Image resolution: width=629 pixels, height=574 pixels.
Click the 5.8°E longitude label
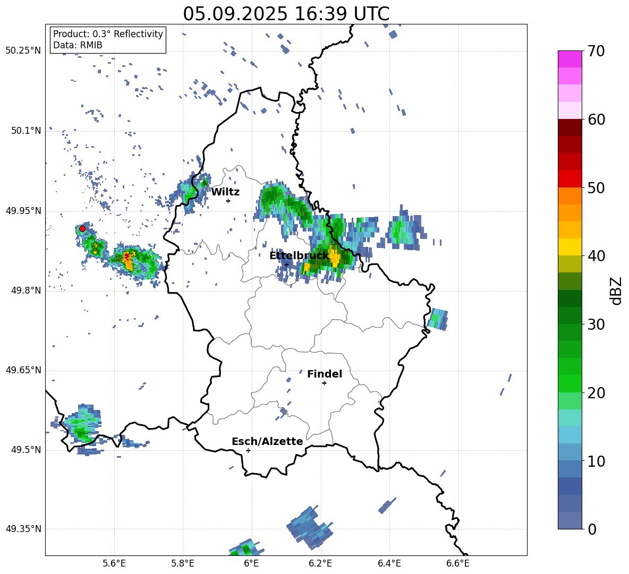pyautogui.click(x=183, y=563)
